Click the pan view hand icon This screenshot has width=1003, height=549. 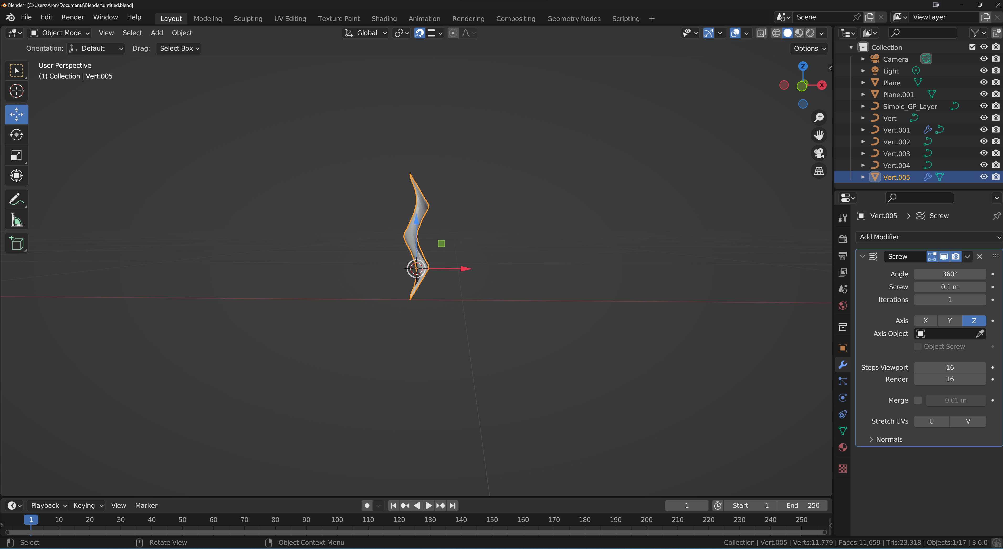click(x=819, y=135)
